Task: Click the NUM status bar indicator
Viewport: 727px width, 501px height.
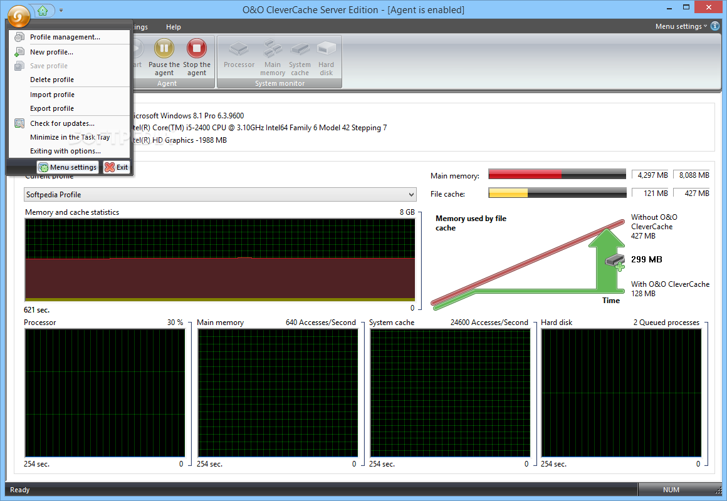Action: pyautogui.click(x=671, y=490)
